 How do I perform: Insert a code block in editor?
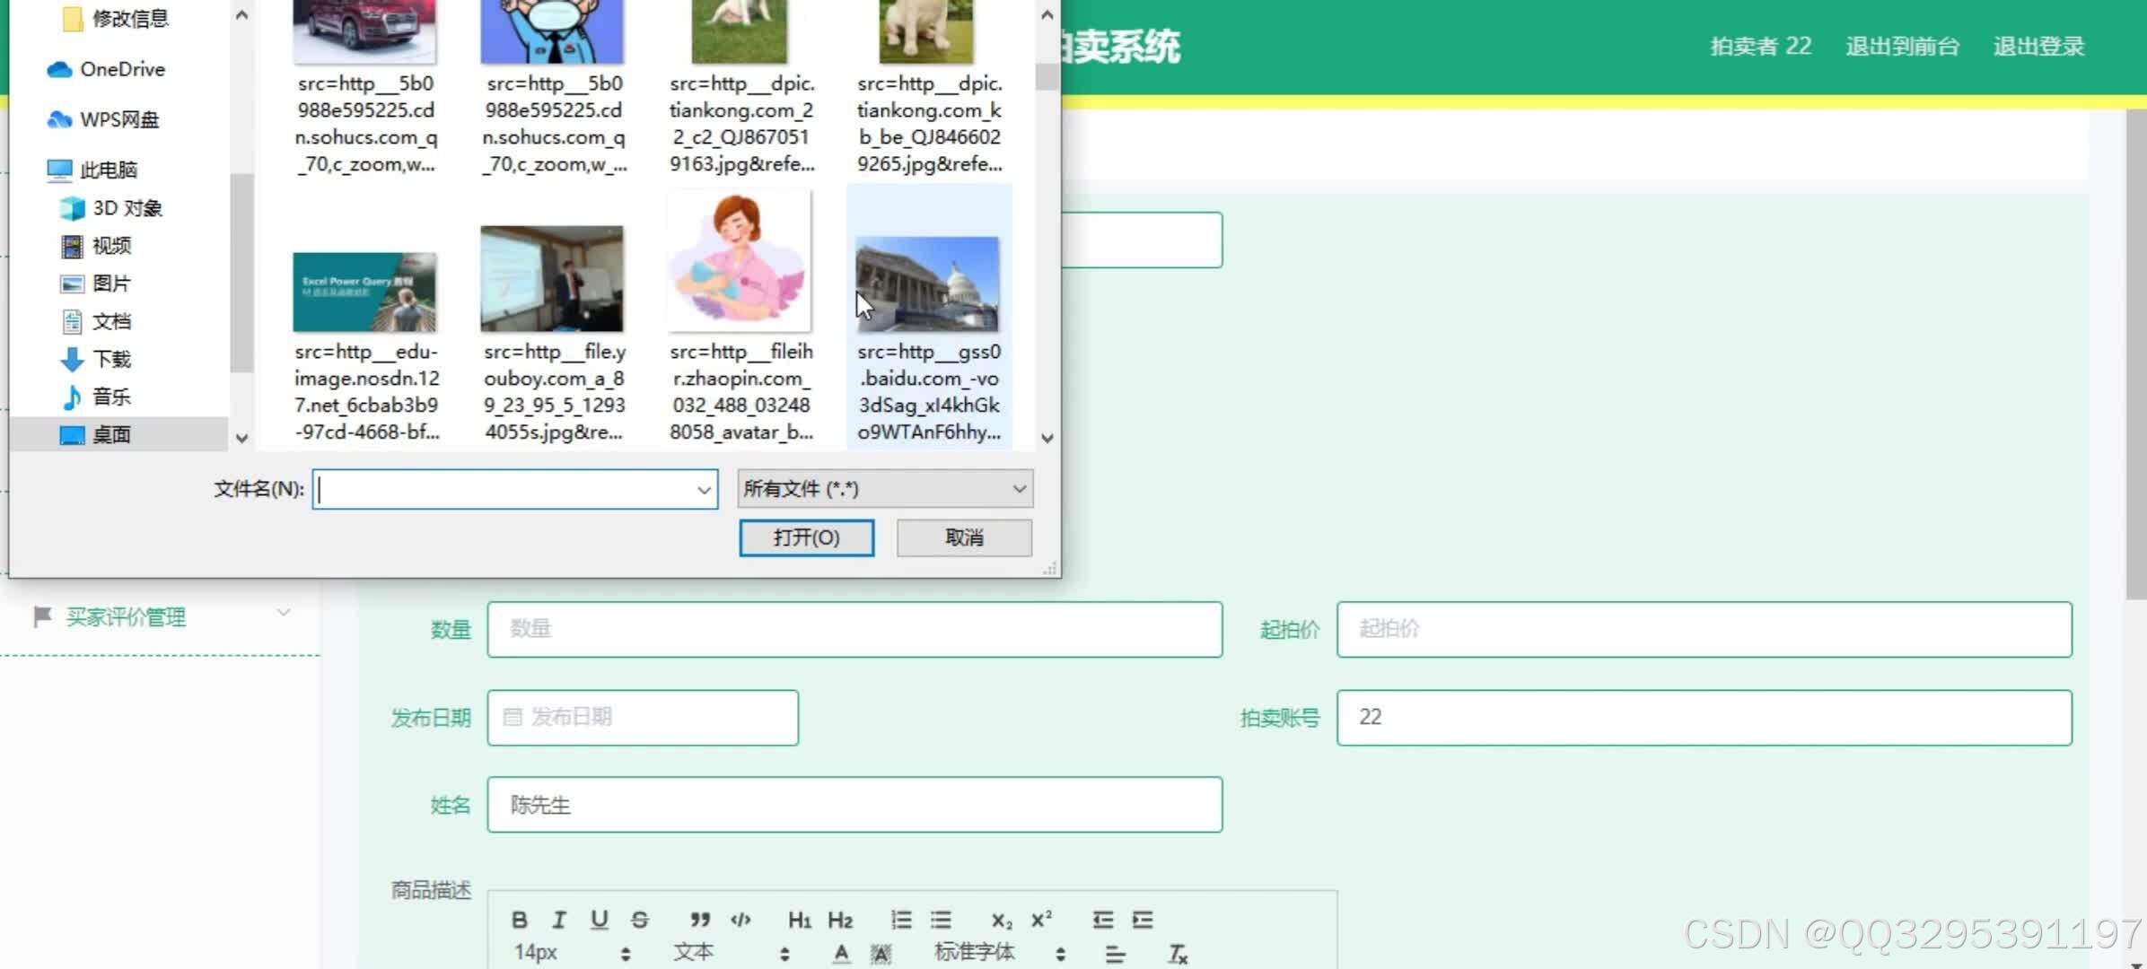click(x=740, y=920)
